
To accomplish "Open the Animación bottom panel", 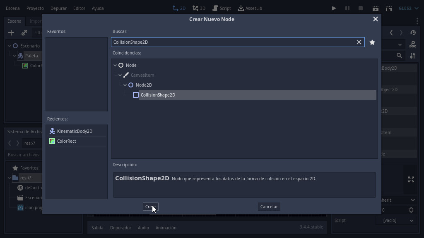I will click(166, 228).
